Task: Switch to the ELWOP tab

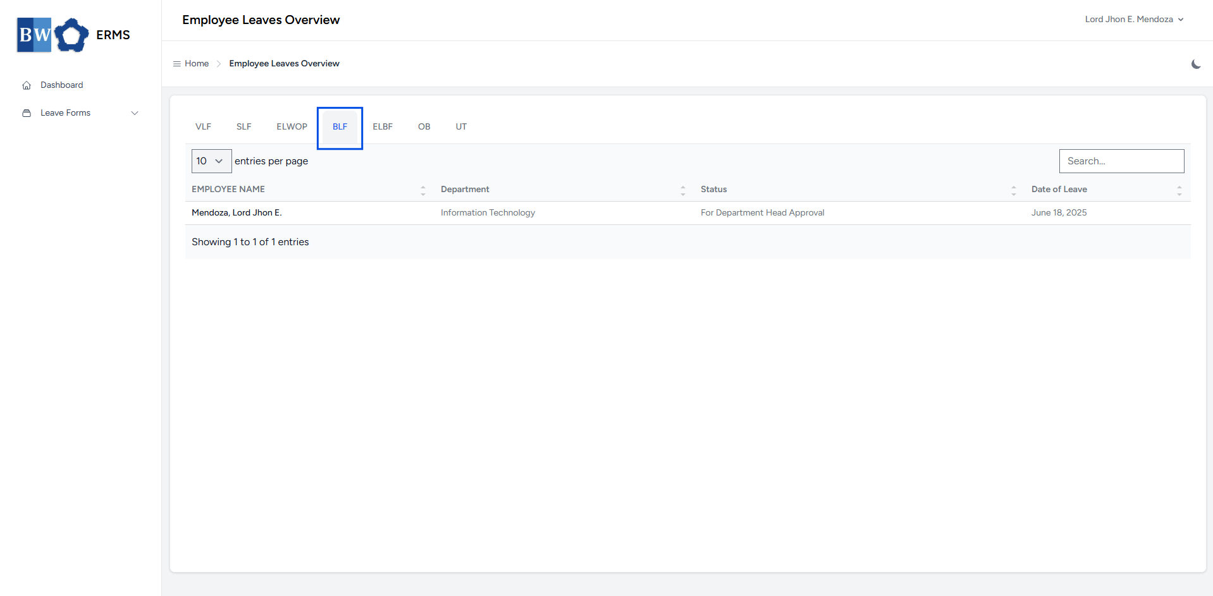Action: [x=292, y=127]
